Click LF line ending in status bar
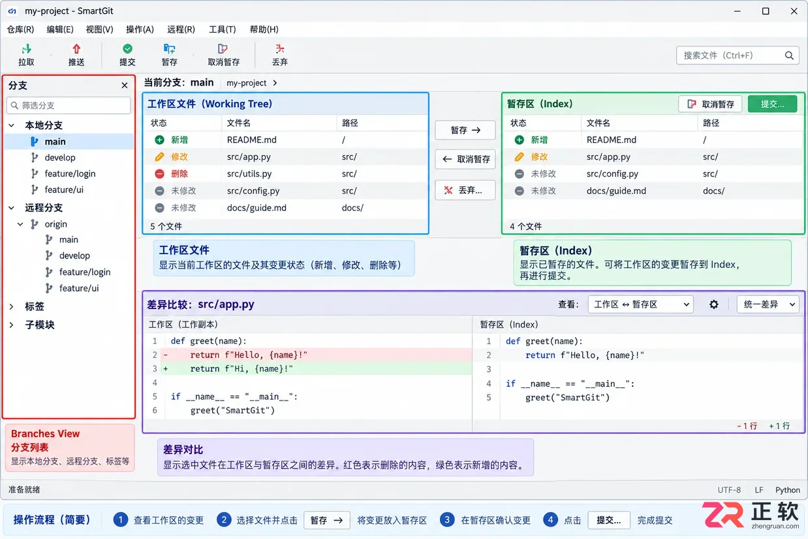 759,490
